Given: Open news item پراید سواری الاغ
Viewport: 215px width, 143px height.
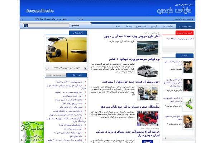Looking at the screenshot, I should [x=76, y=136].
